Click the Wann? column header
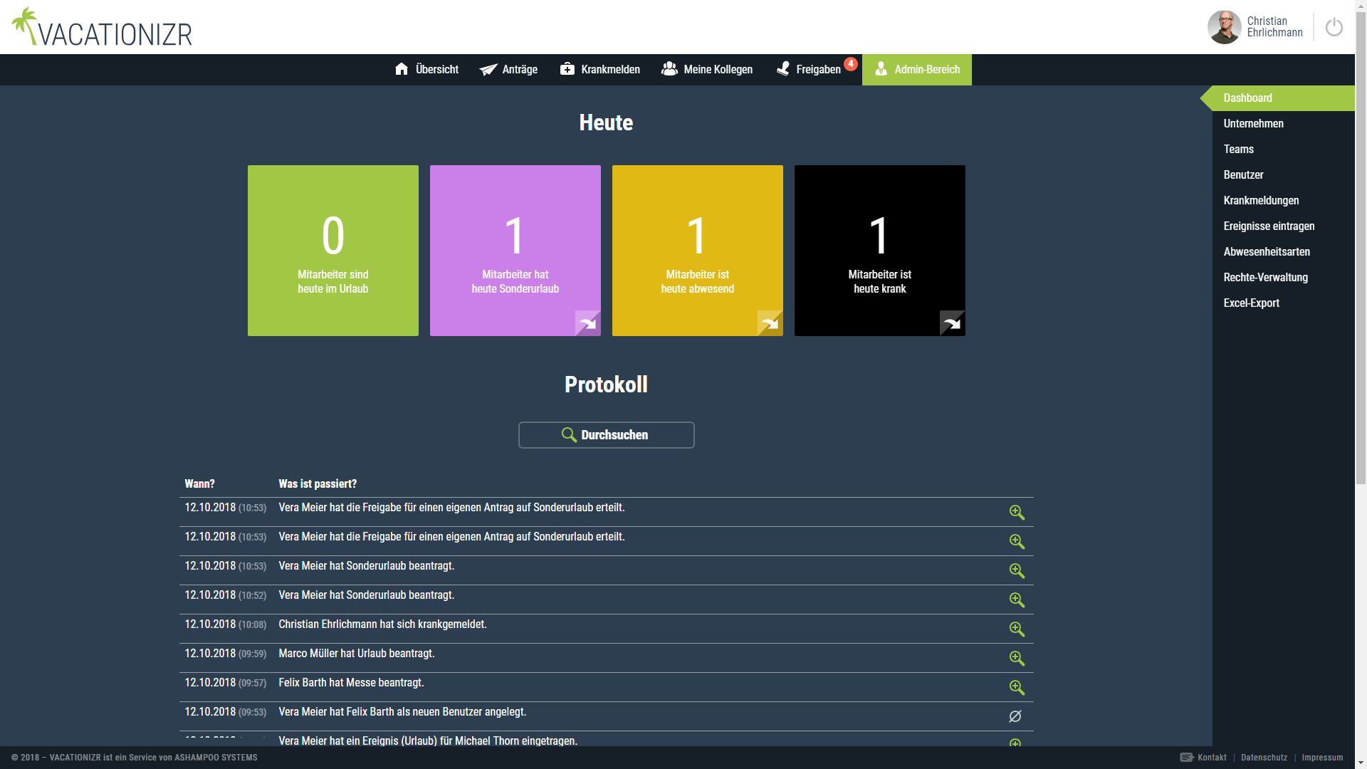 click(x=199, y=484)
